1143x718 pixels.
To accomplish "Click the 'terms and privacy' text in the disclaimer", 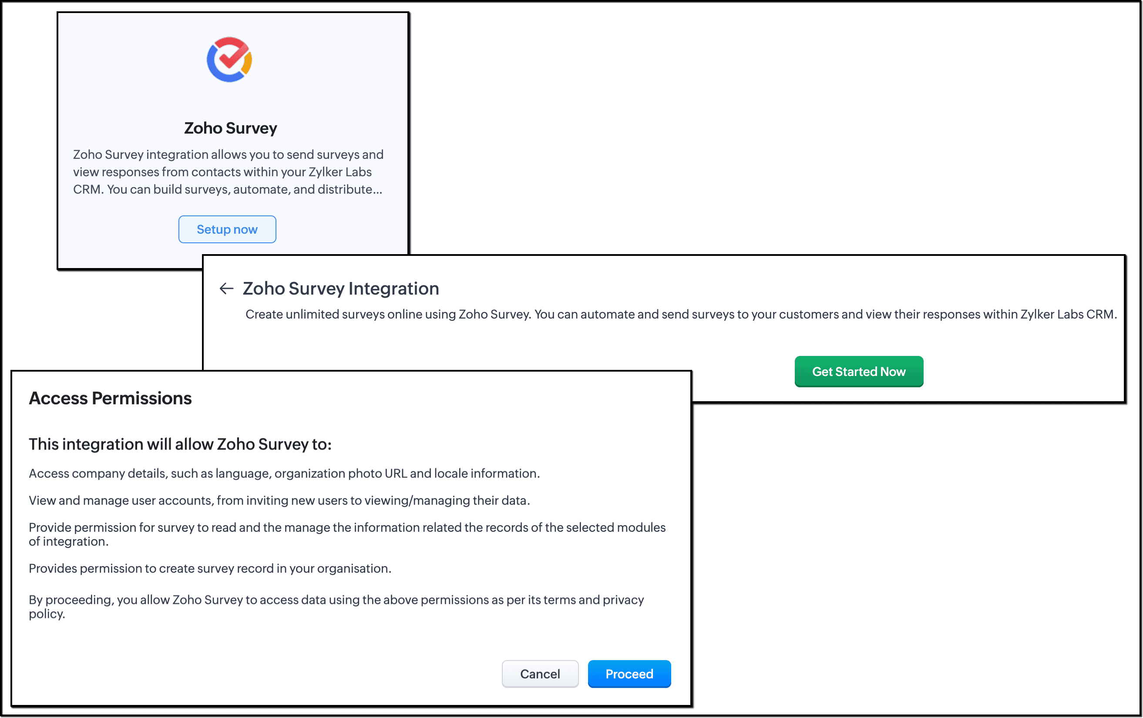I will [593, 600].
